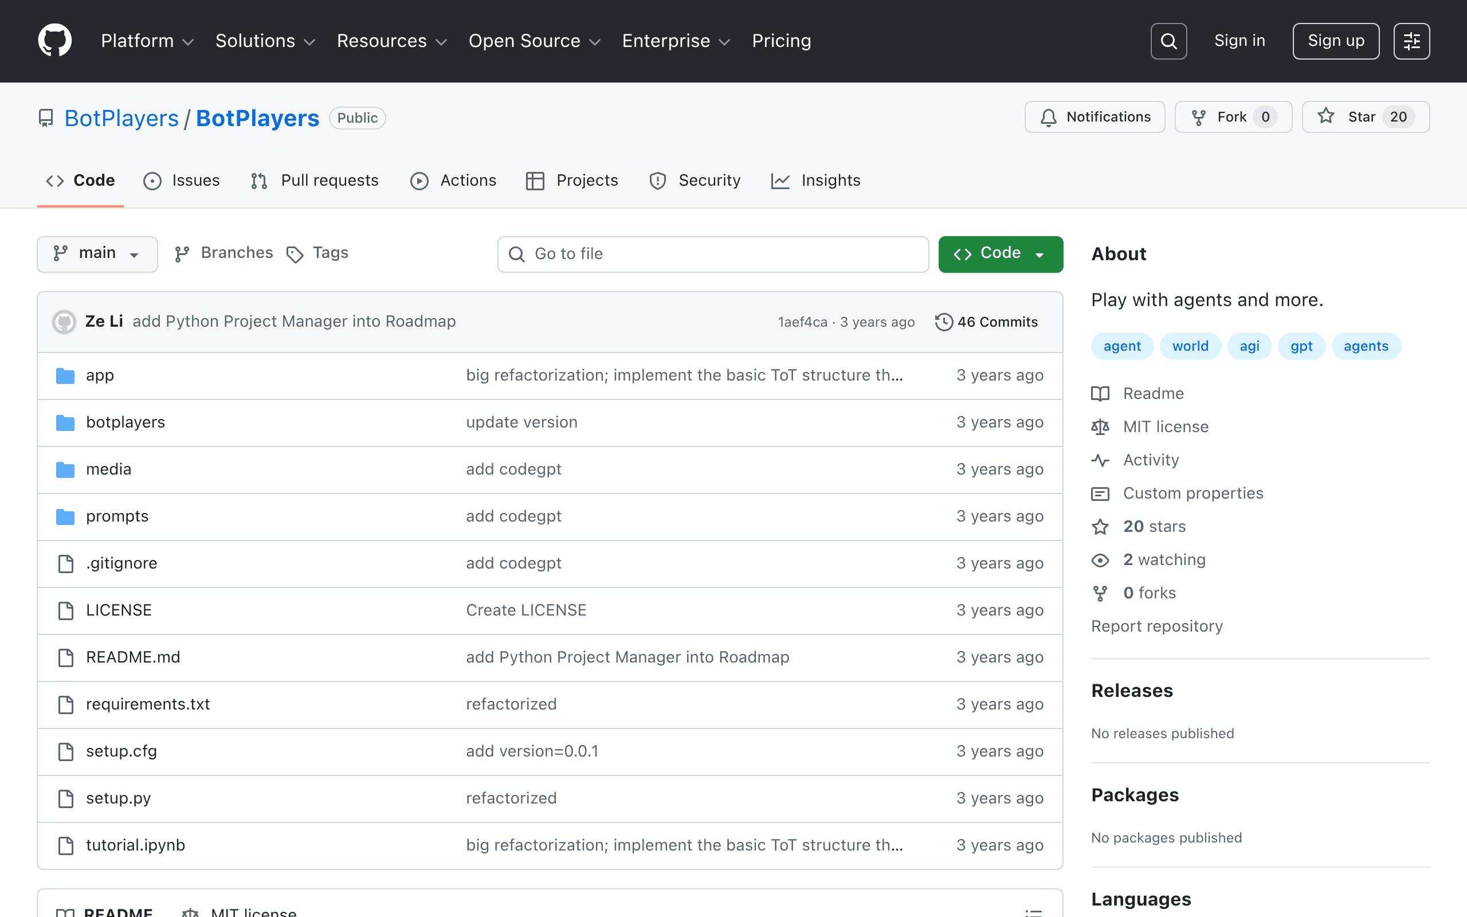Go to the Actions tab
This screenshot has height=917, width=1467.
453,181
